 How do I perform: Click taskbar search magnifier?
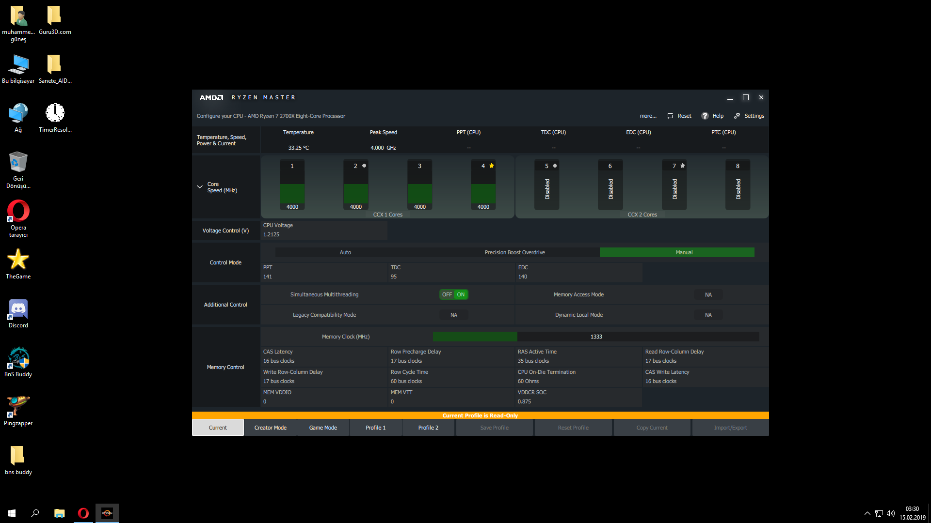[35, 513]
